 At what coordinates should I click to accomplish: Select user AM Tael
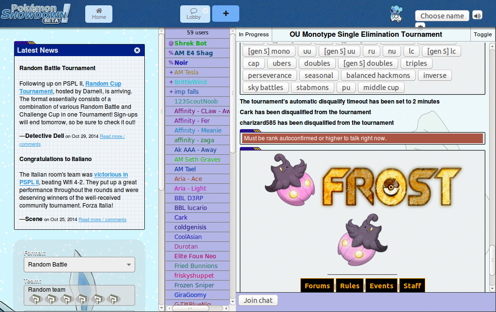point(198,169)
